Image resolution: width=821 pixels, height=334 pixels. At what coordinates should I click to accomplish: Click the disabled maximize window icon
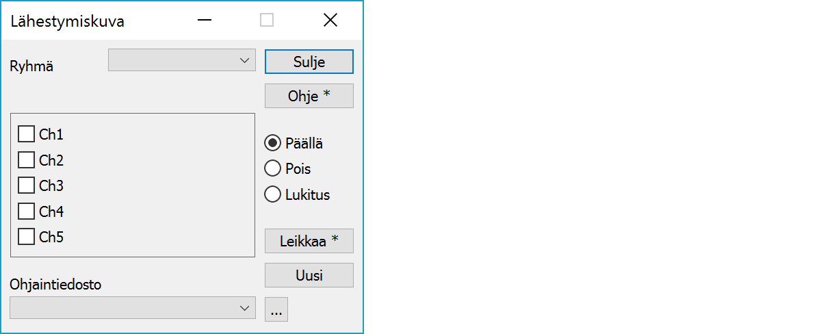pos(267,21)
